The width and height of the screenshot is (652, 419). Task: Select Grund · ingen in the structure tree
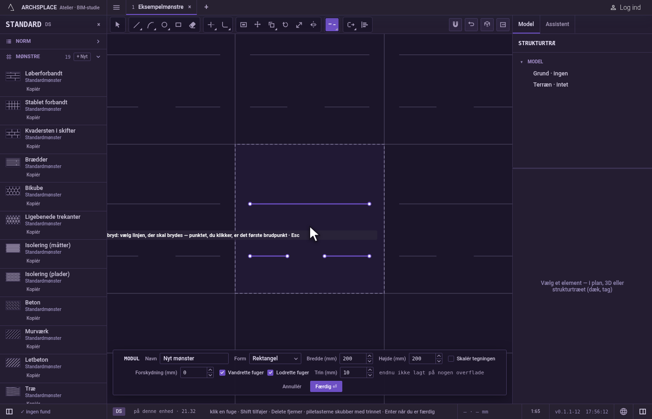pyautogui.click(x=550, y=74)
